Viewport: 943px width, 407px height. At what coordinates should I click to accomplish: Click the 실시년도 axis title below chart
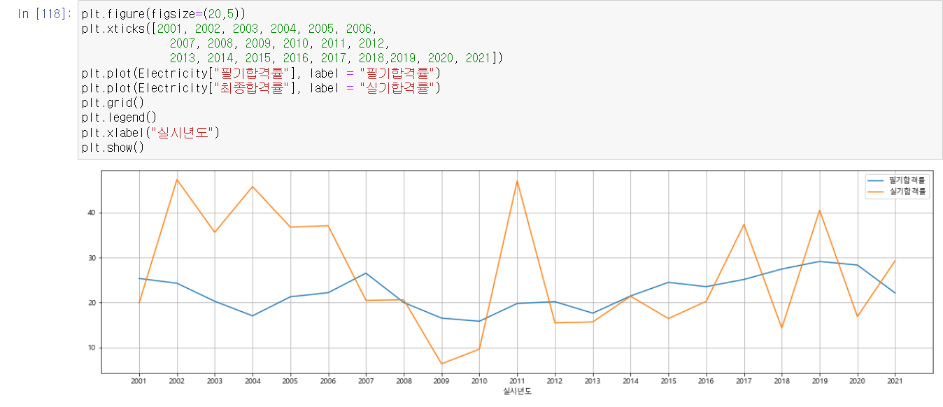point(517,392)
